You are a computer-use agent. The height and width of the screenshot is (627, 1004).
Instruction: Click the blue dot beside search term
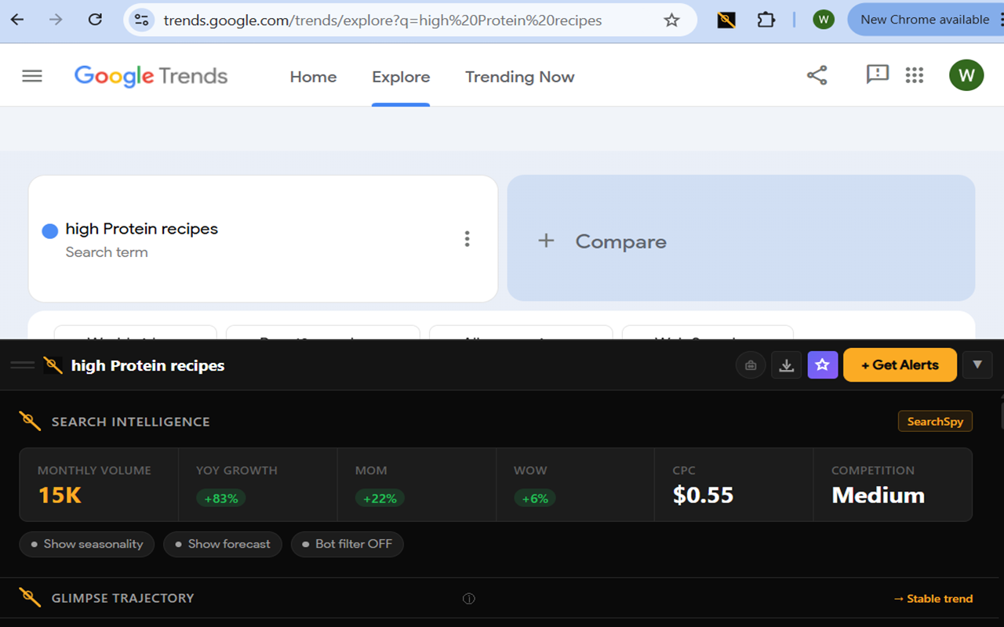click(x=49, y=231)
